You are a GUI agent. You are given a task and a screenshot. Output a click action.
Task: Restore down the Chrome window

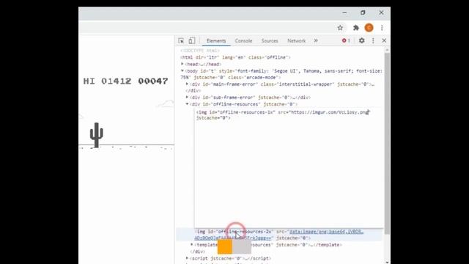point(363,13)
